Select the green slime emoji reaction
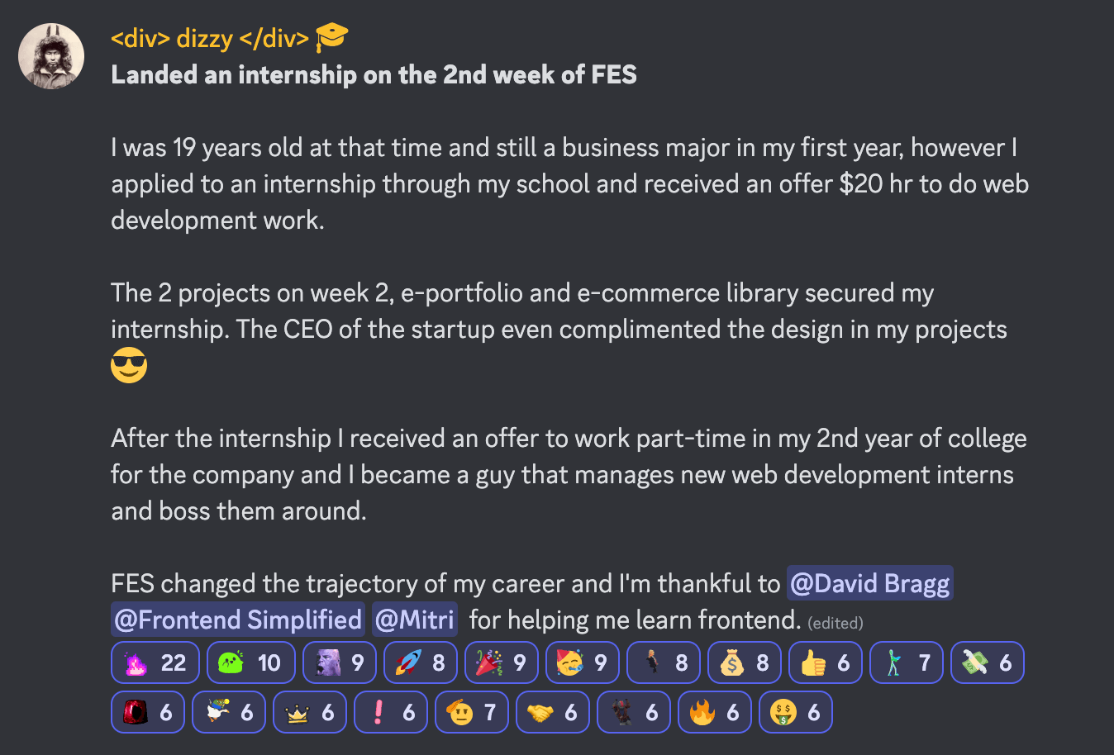1114x755 pixels. (x=250, y=662)
